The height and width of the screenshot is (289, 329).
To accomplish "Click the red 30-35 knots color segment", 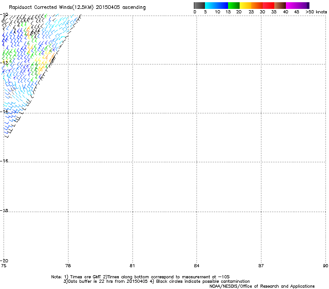I will coord(269,5).
